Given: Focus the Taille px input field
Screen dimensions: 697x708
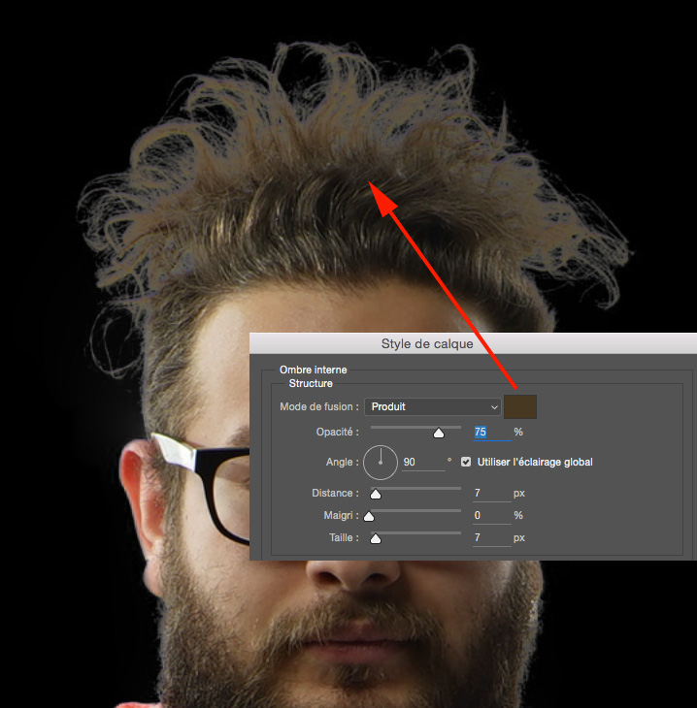Looking at the screenshot, I should tap(490, 538).
